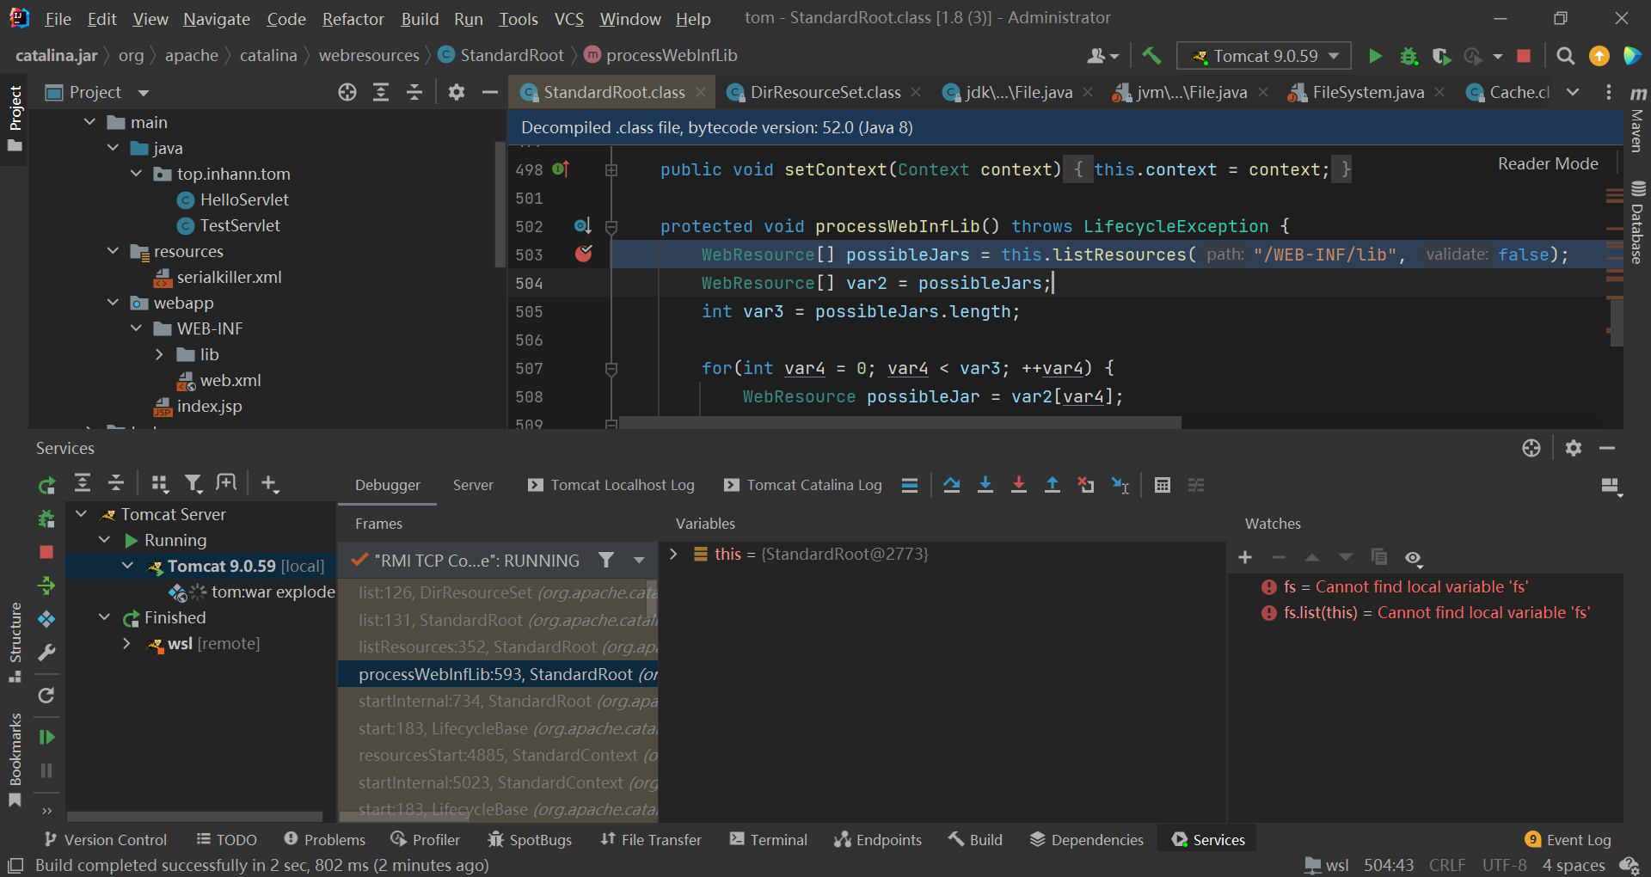Resume program in Services sidebar

pyautogui.click(x=46, y=737)
